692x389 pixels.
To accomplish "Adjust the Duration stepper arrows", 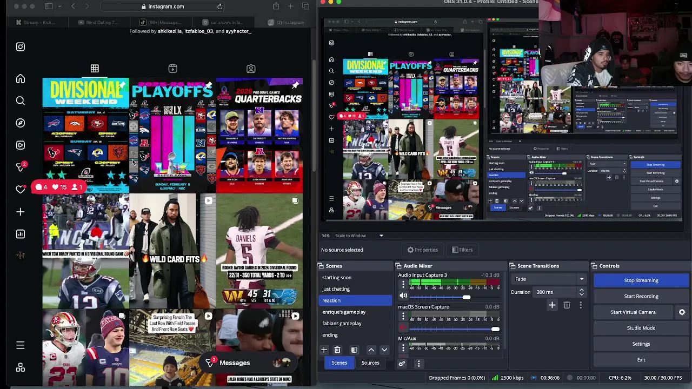I will point(581,292).
